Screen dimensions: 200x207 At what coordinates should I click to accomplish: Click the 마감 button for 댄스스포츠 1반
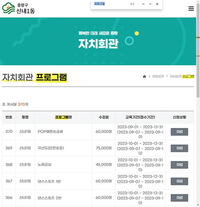pos(179,181)
